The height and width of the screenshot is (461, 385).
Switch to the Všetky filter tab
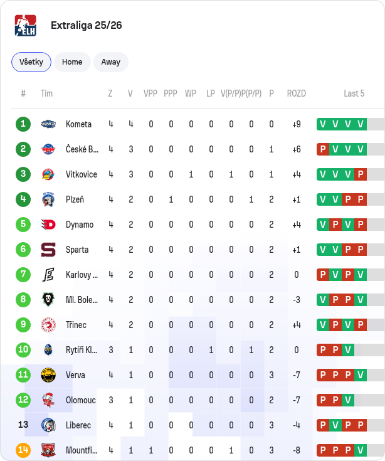click(x=31, y=62)
